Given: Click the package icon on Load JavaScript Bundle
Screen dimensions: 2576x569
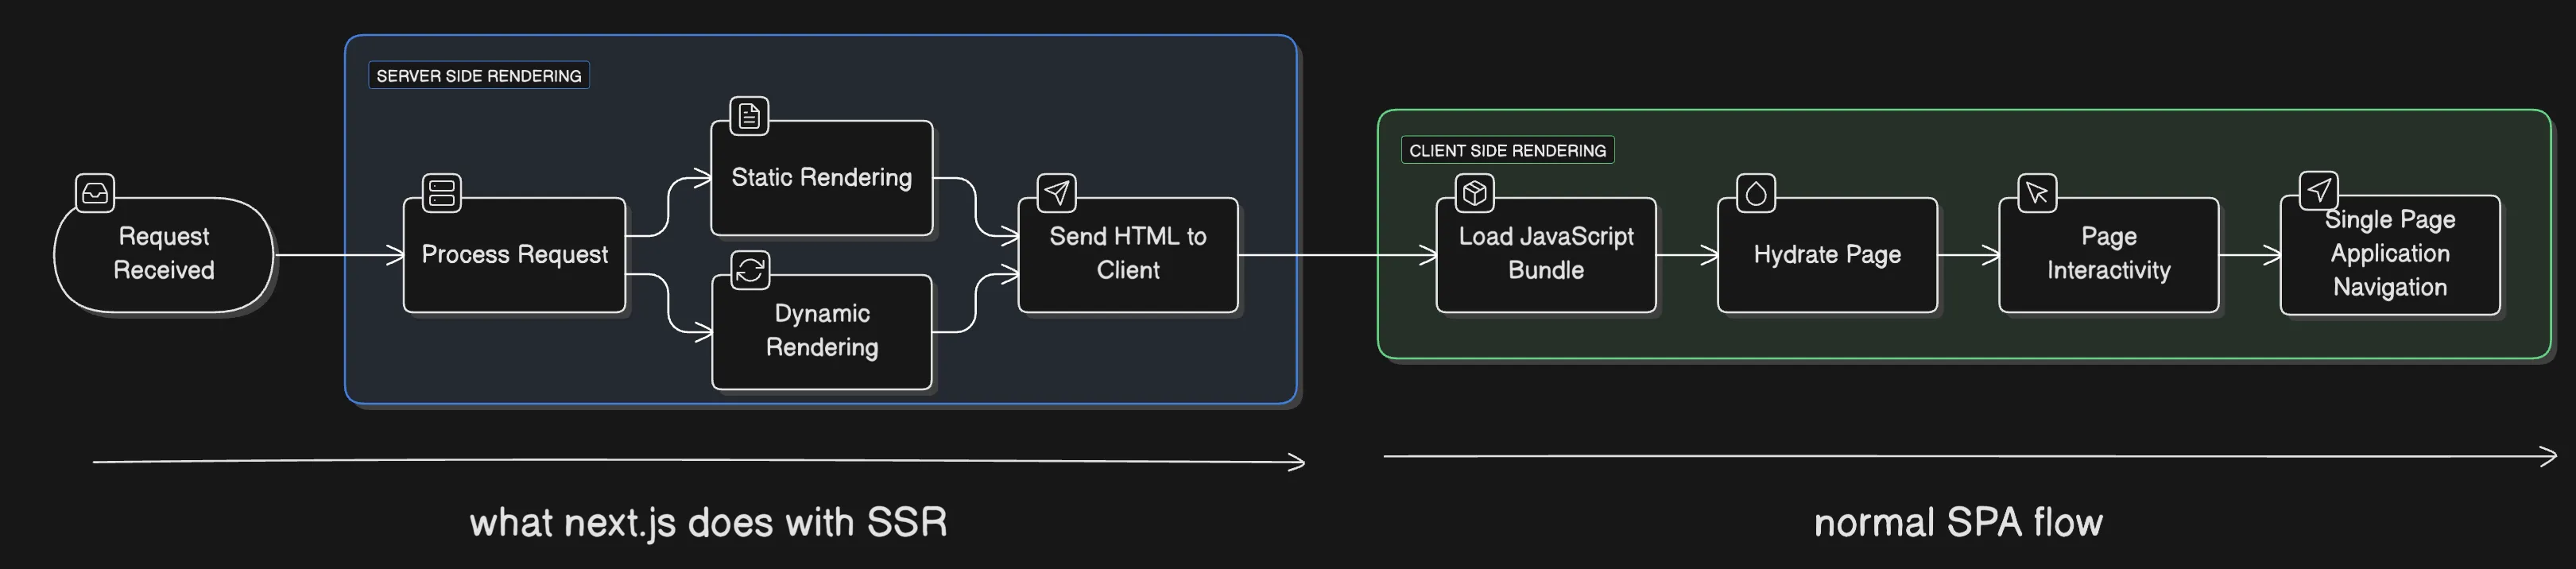Looking at the screenshot, I should point(1475,193).
